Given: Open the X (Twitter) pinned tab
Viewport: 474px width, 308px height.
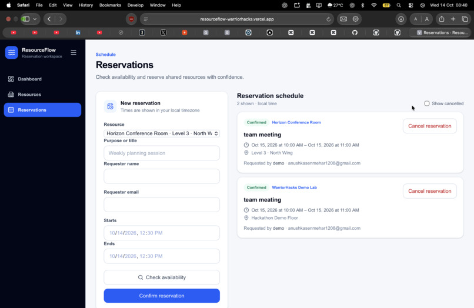Looking at the screenshot, I should pyautogui.click(x=163, y=33).
